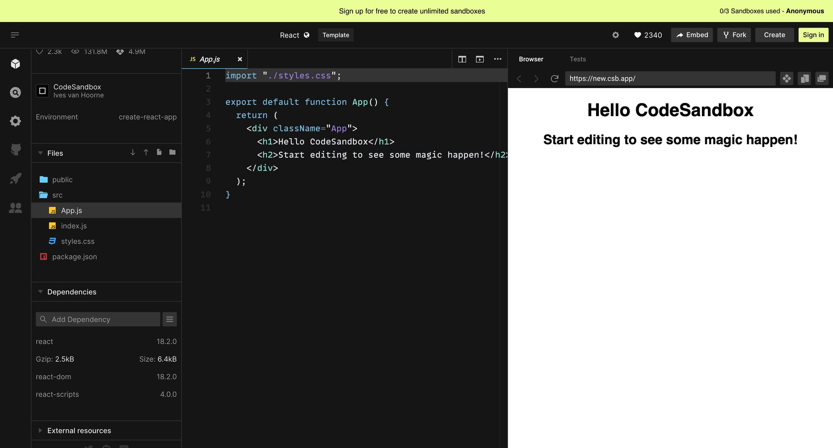Click the new file icon
This screenshot has width=833, height=448.
coord(159,152)
